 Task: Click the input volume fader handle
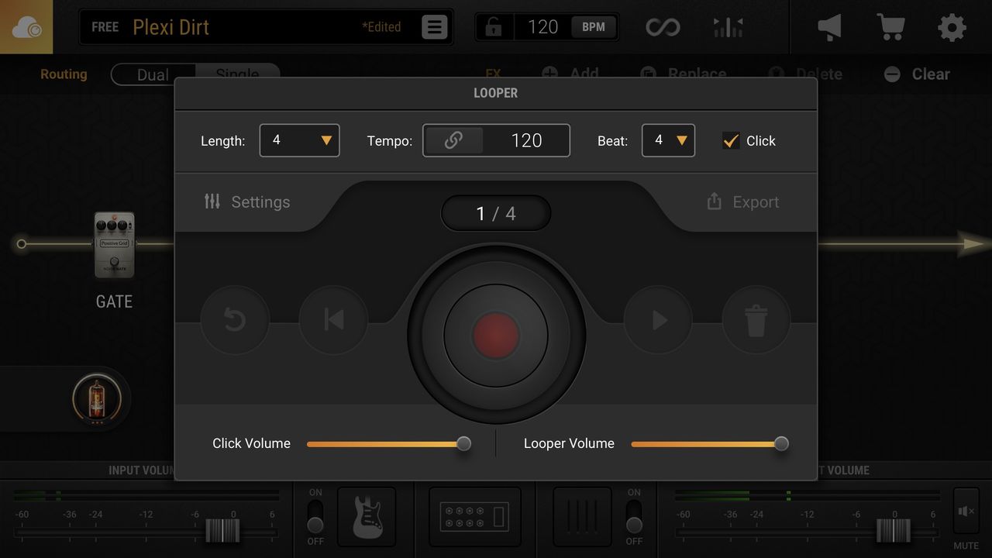click(x=222, y=531)
